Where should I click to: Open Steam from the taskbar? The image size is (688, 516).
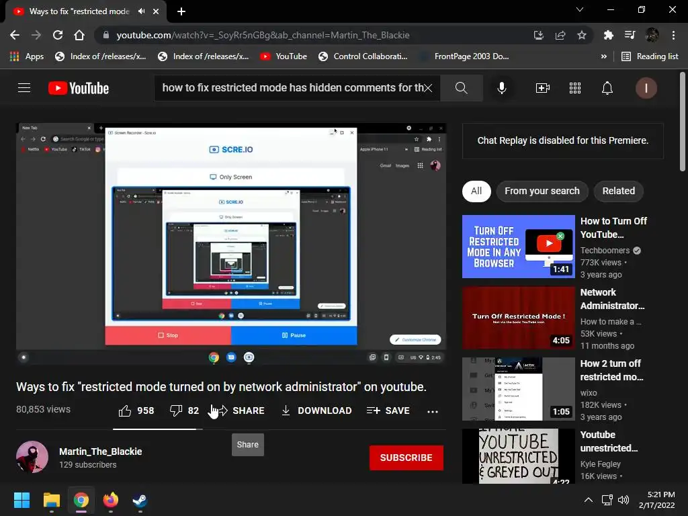[140, 500]
